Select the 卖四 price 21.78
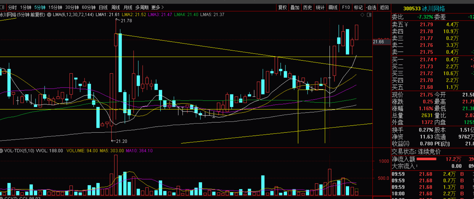The width and height of the screenshot is (474, 199). click(x=426, y=31)
